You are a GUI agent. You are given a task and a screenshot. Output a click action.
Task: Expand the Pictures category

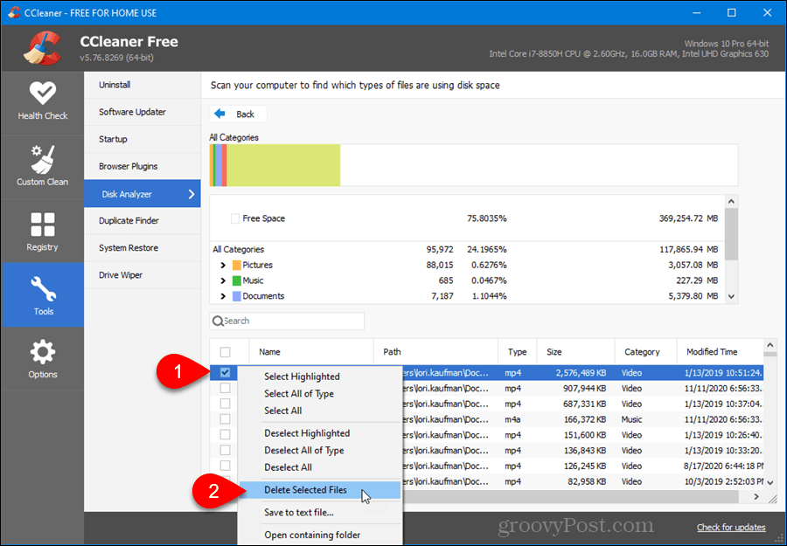(223, 266)
